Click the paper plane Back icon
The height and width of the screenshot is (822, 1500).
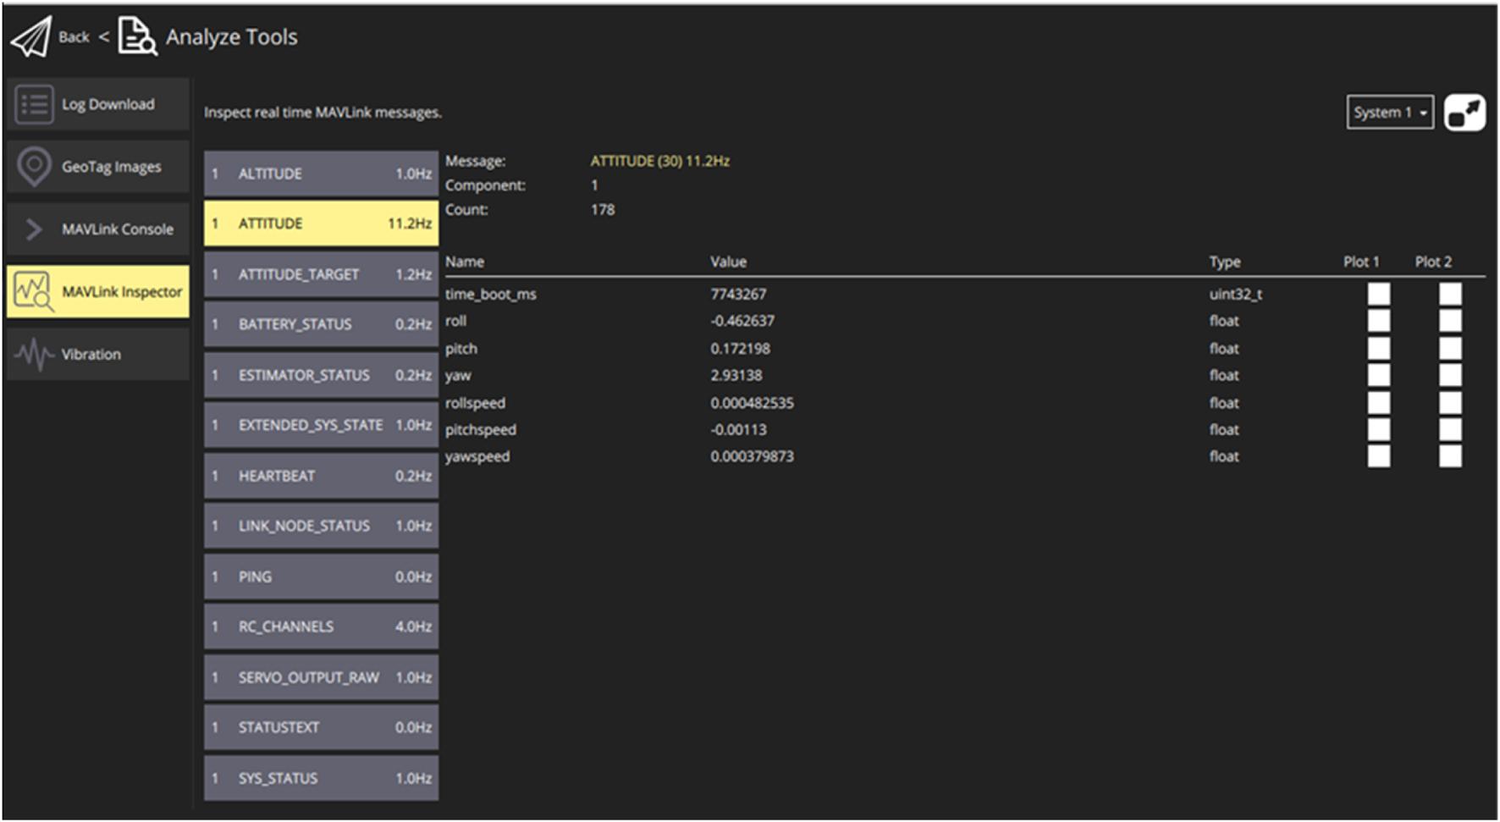click(31, 37)
